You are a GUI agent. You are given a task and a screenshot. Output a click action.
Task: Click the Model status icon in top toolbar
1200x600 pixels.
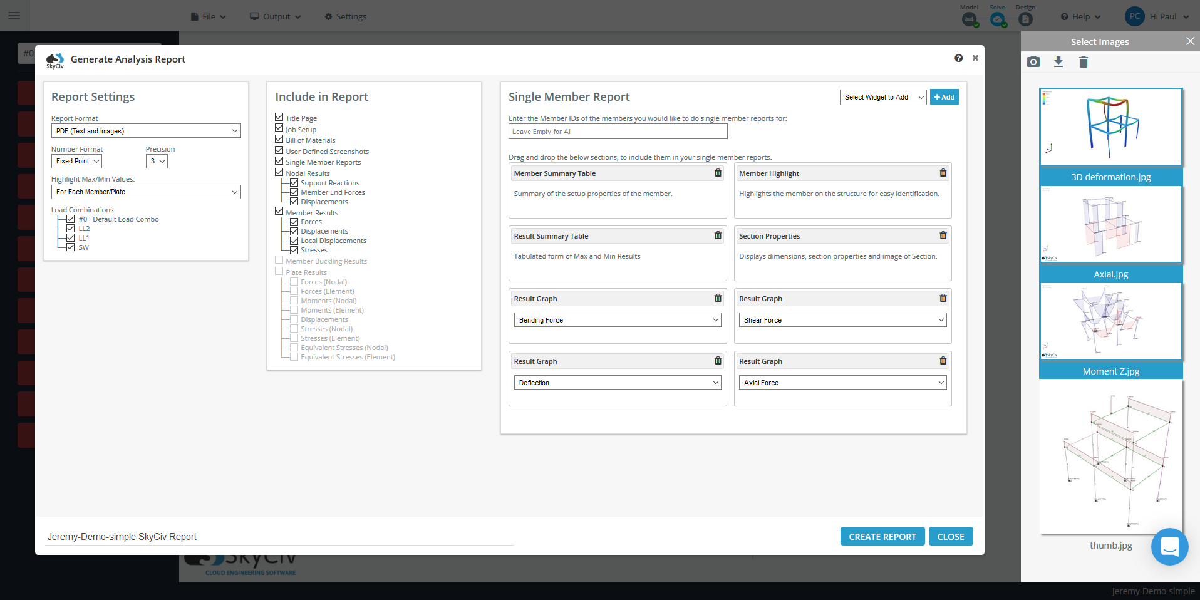point(970,19)
